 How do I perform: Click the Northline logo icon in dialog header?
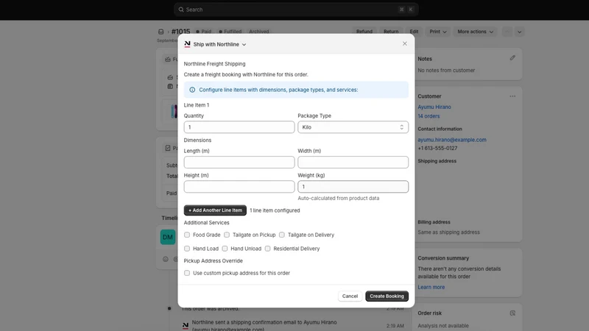pos(187,44)
